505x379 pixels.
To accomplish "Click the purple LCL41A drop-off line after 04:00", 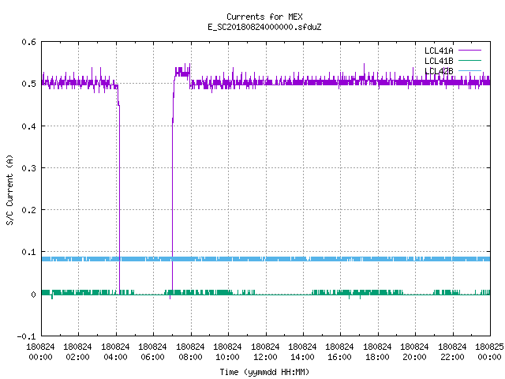I will point(119,200).
